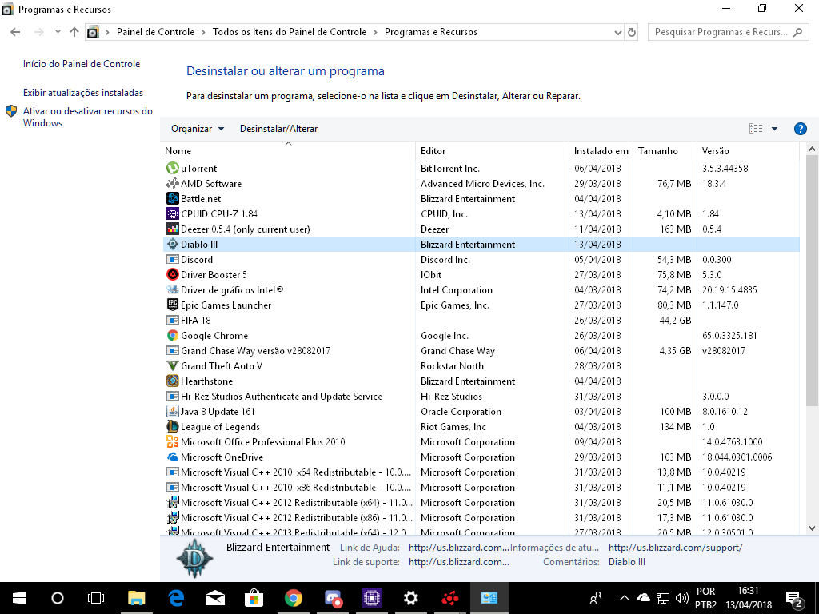Click the large Diablo III details thumbnail
This screenshot has width=819, height=614.
point(195,558)
